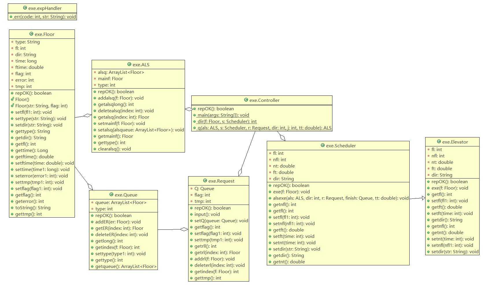
Task: Select Scheduler method setnfl(nfl1: int)
Action: (x=294, y=223)
